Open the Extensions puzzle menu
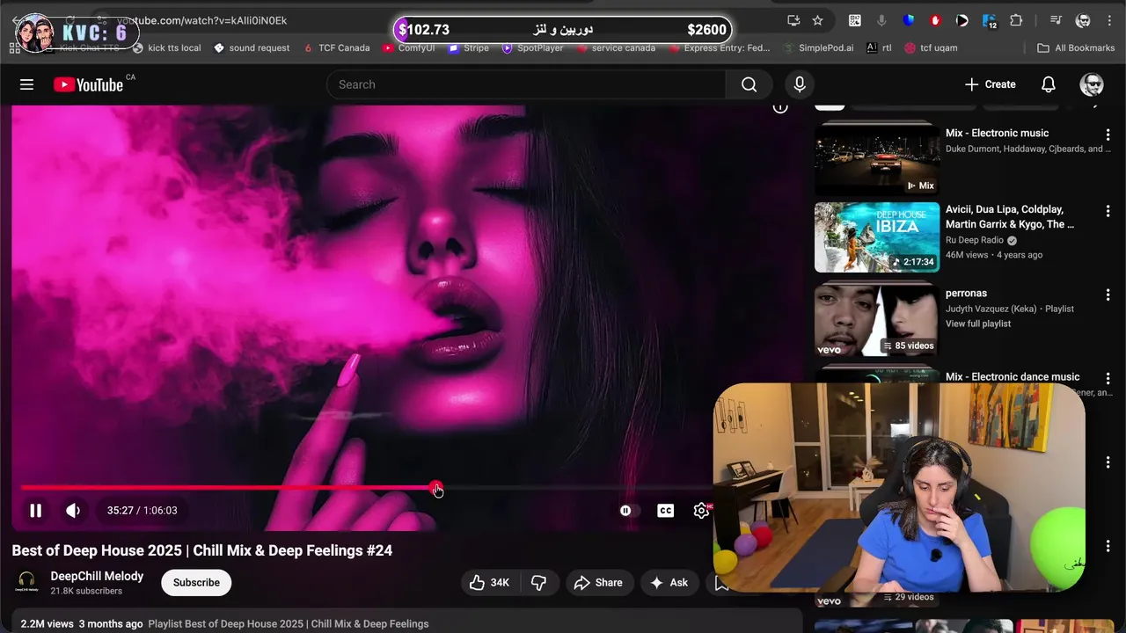Viewport: 1126px width, 633px height. (1016, 20)
